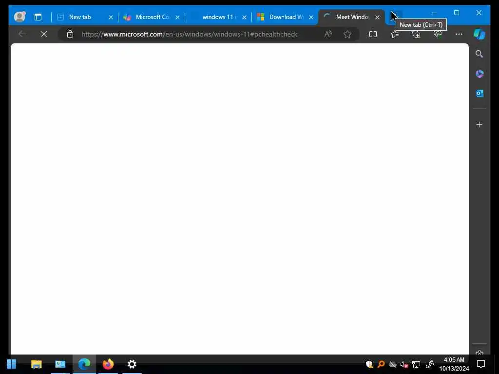Open sidebar Search icon
499x374 pixels.
480,54
